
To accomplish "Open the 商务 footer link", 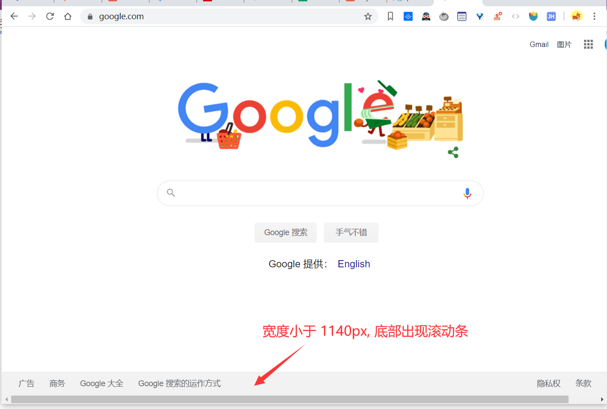I will point(57,384).
